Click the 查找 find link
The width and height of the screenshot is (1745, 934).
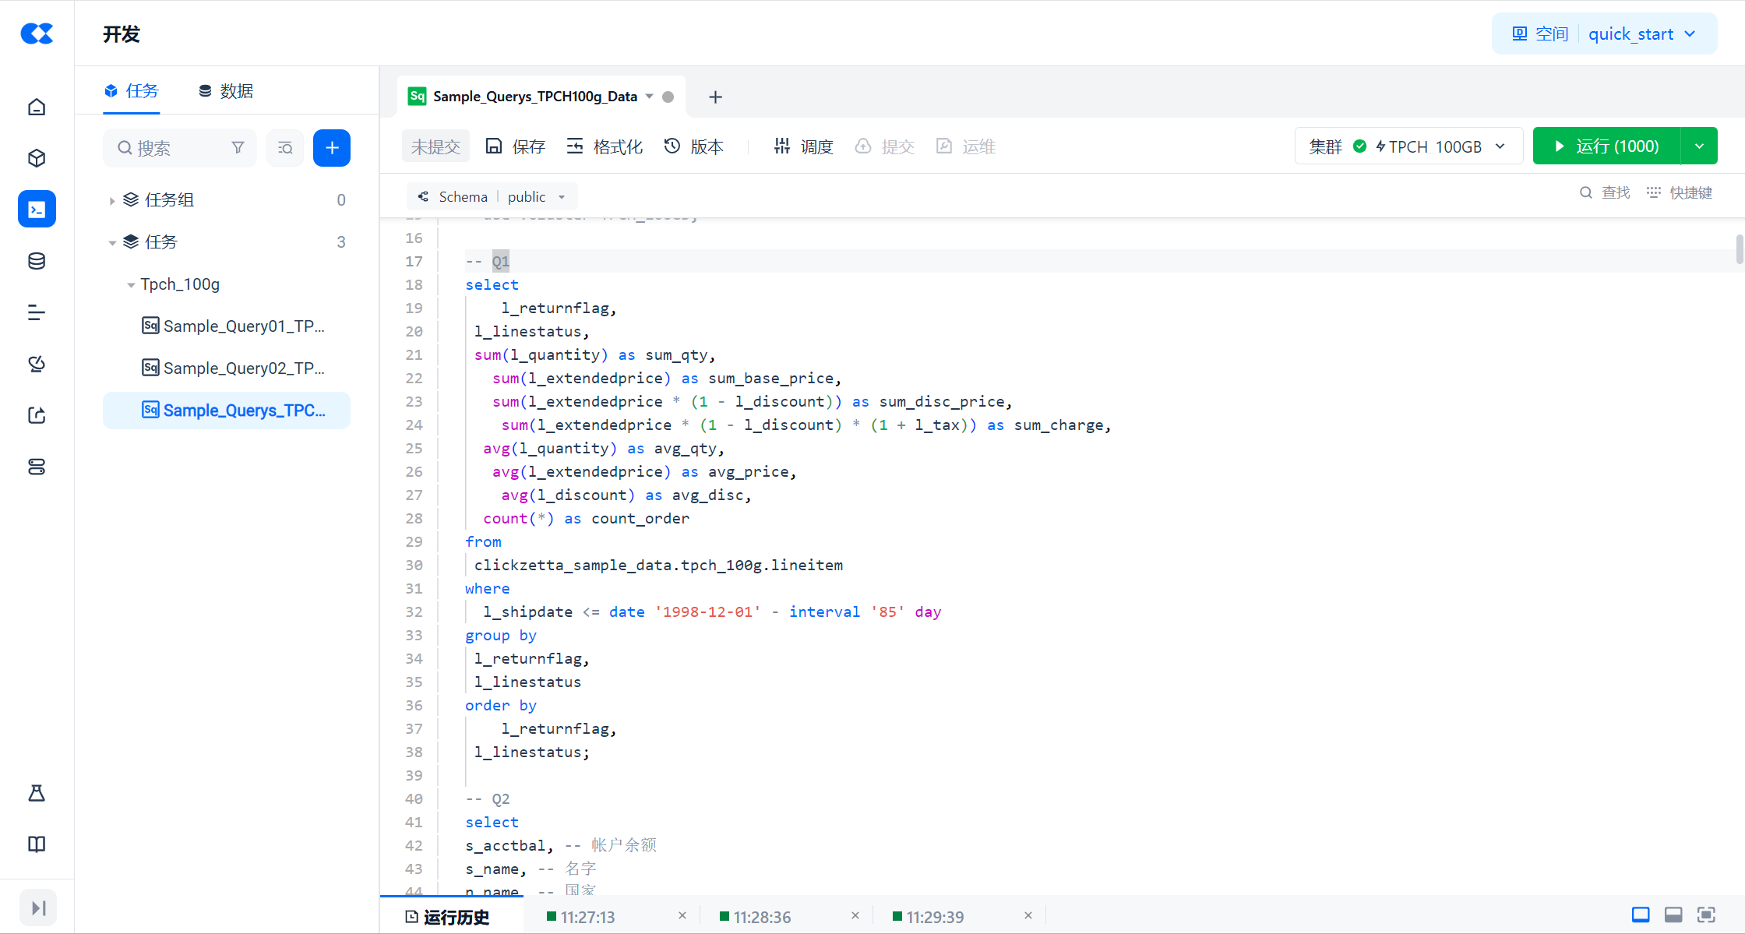[1605, 192]
